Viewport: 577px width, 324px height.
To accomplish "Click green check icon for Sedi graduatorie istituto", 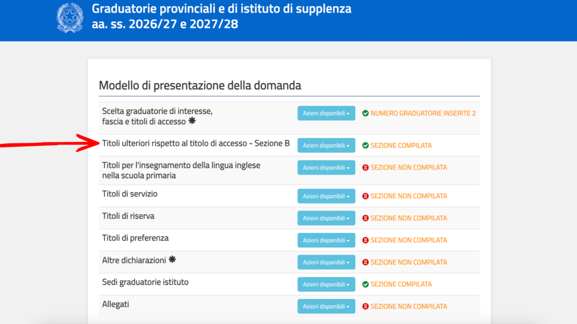I will click(x=366, y=284).
